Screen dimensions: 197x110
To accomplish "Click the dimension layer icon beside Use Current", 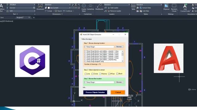I will 46,8.
